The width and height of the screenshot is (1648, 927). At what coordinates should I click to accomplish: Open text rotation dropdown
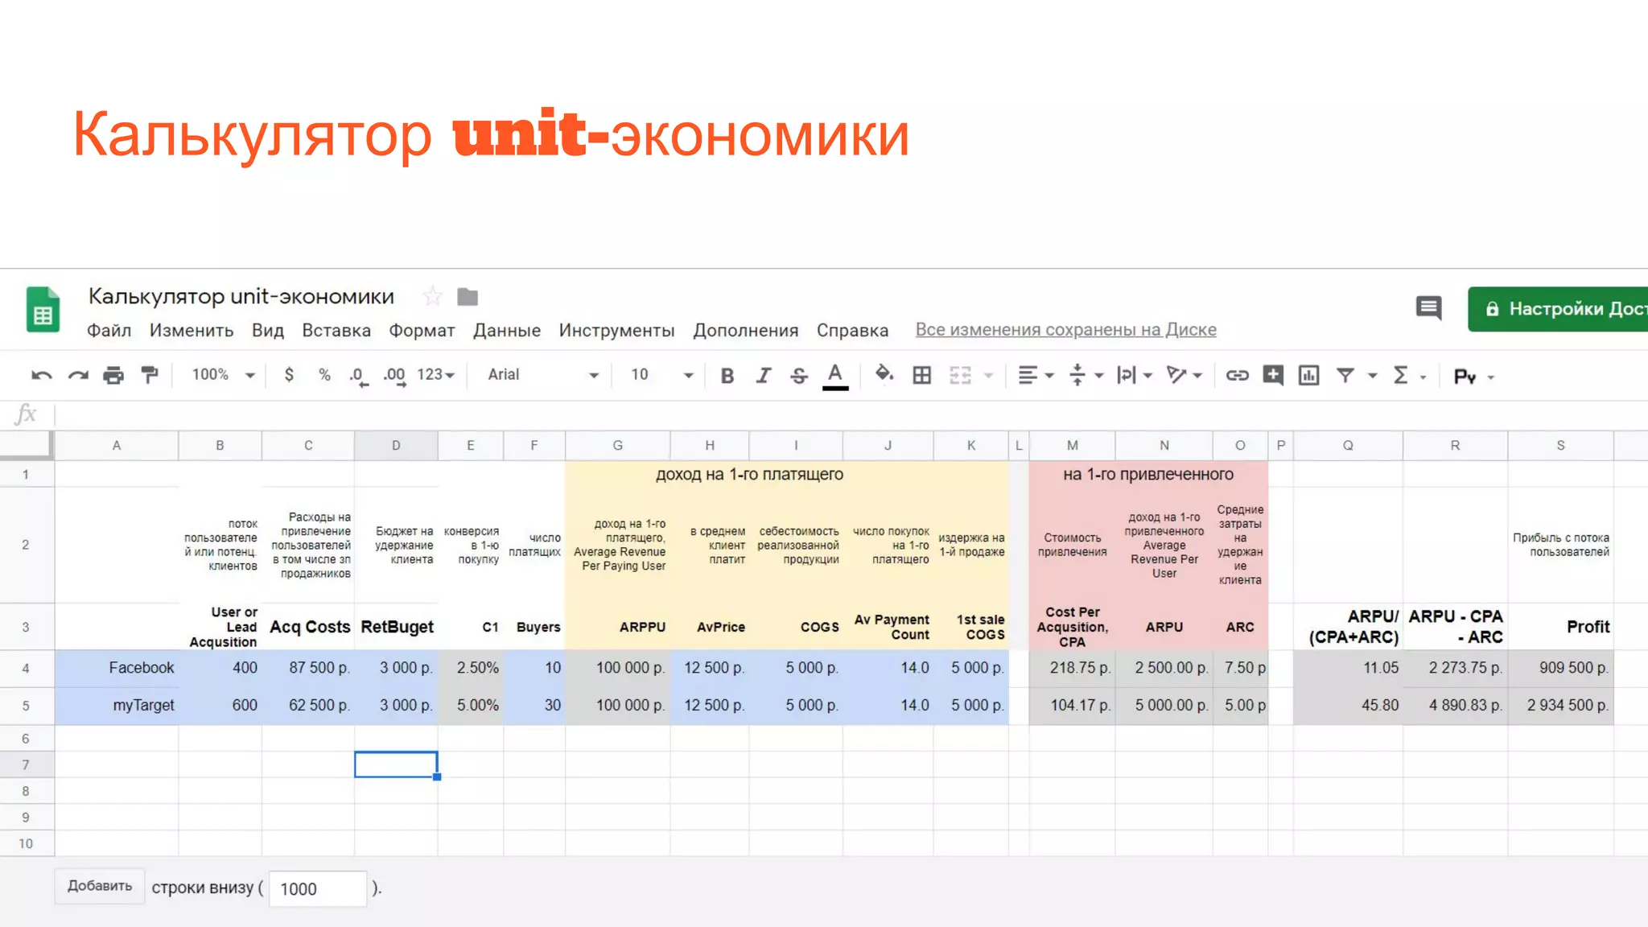click(1184, 375)
